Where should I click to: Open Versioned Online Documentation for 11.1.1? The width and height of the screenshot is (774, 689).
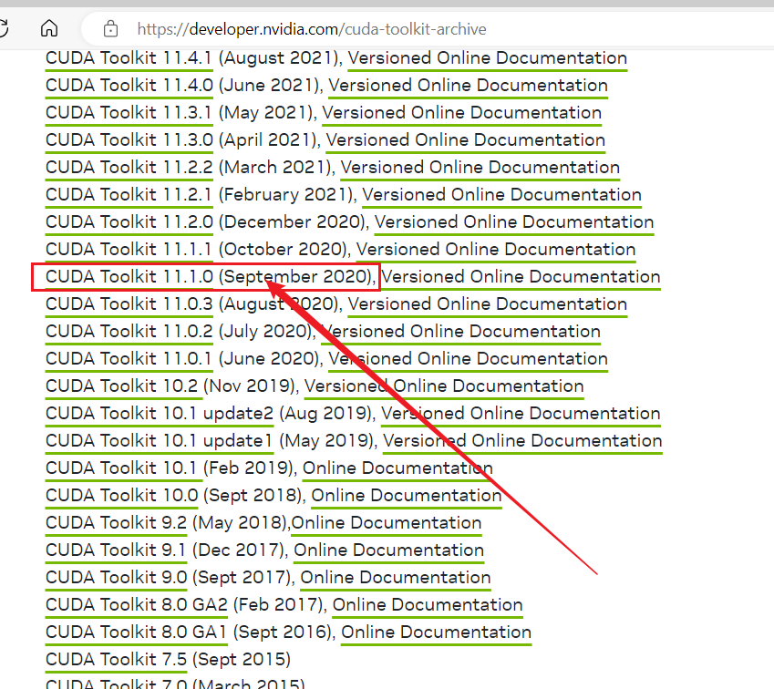[x=496, y=249]
